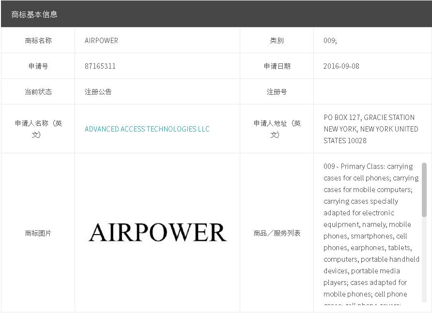The width and height of the screenshot is (432, 313).
Task: Click the 申请人地址（英文） label
Action: (x=277, y=129)
